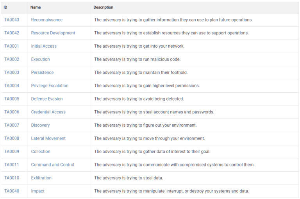Viewport: 300px width, 199px height.
Task: Click the Reconnaissance tactic name link
Action: tap(46, 20)
